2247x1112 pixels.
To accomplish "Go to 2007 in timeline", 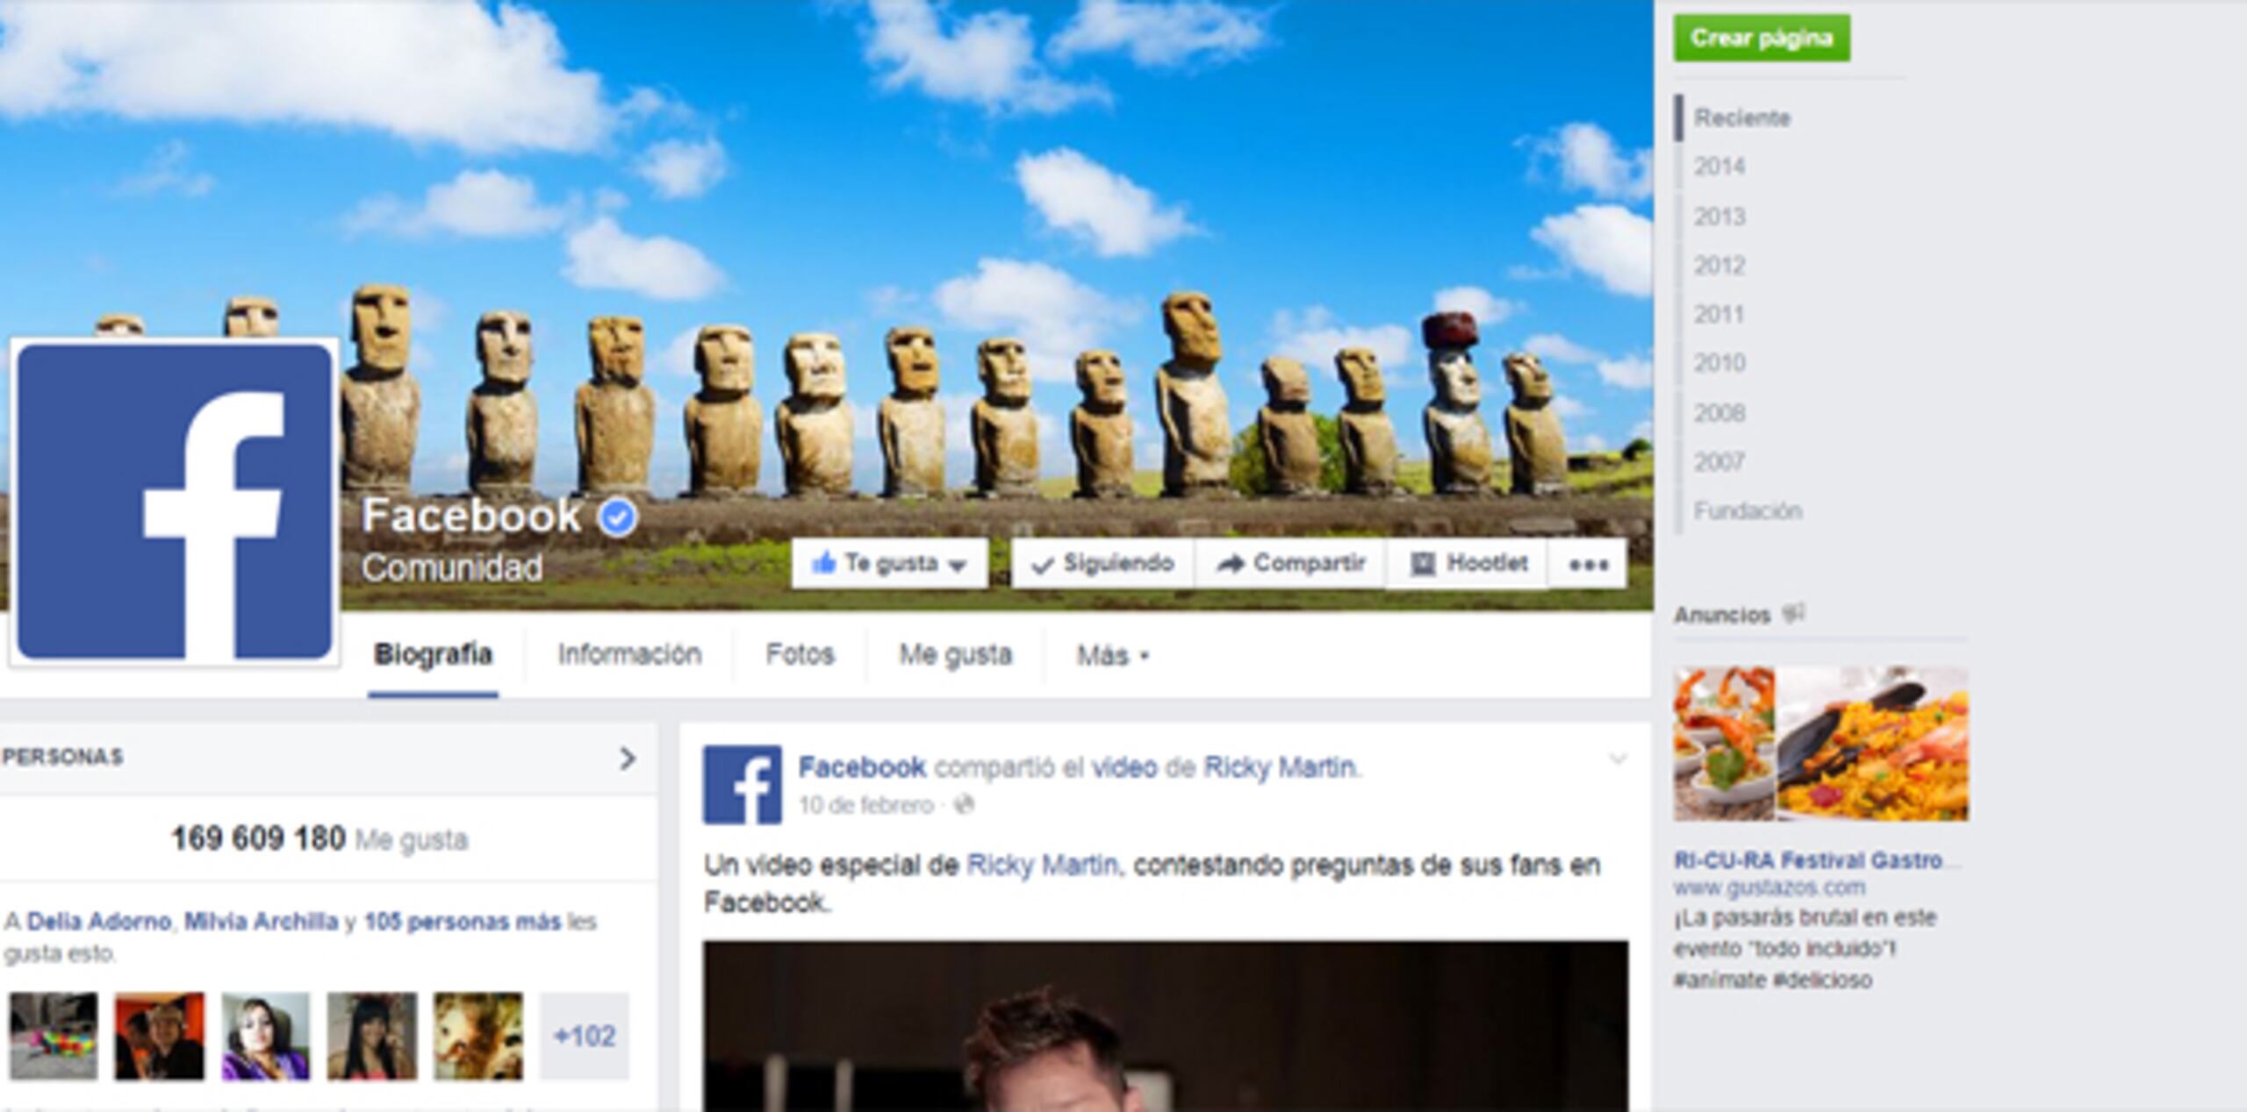I will point(1719,461).
